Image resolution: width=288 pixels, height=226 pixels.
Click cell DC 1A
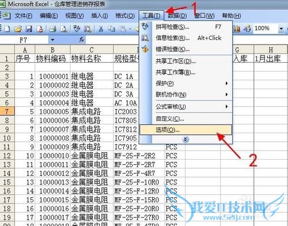pos(126,76)
